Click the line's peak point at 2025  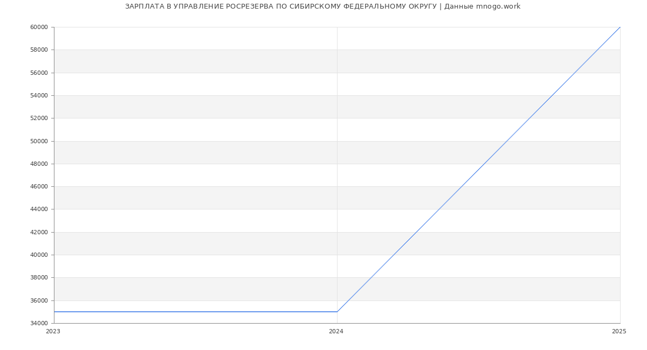click(x=620, y=27)
